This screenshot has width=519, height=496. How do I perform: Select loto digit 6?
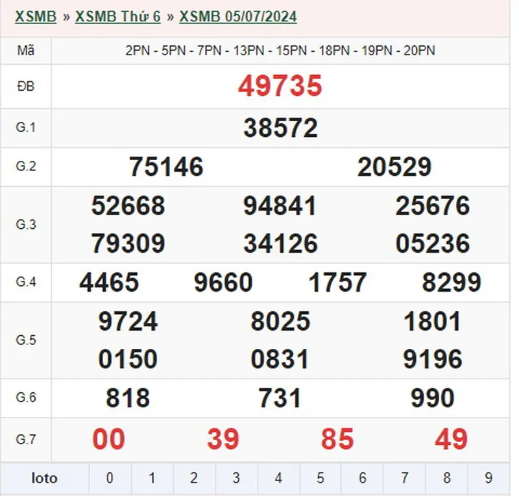(363, 478)
